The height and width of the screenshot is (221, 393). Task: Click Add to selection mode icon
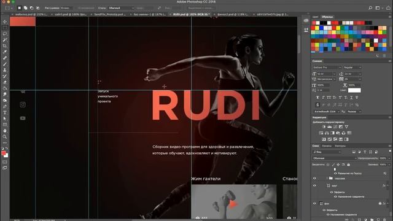(25, 8)
